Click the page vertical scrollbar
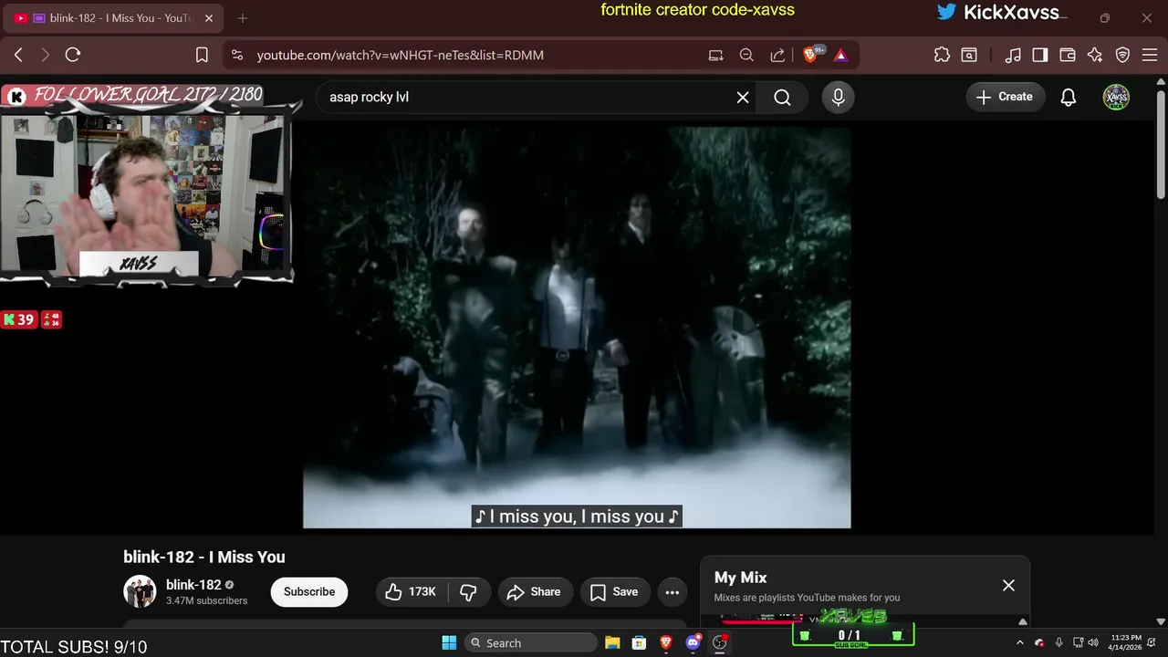 click(x=1161, y=144)
